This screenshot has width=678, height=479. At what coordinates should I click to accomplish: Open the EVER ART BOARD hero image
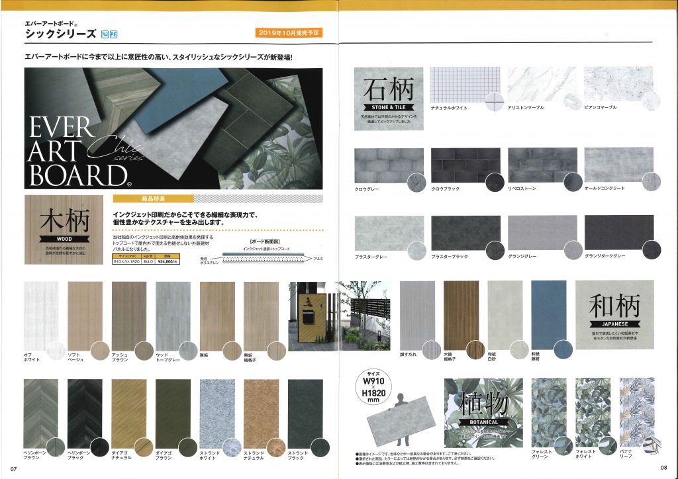click(173, 129)
